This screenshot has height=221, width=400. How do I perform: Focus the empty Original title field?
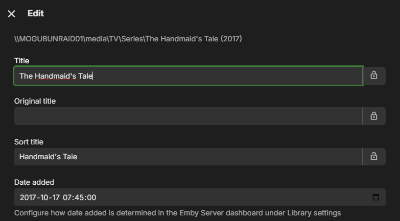[188, 116]
